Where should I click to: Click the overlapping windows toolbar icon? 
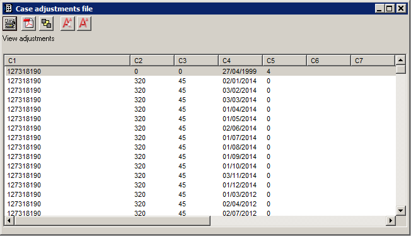coord(47,23)
